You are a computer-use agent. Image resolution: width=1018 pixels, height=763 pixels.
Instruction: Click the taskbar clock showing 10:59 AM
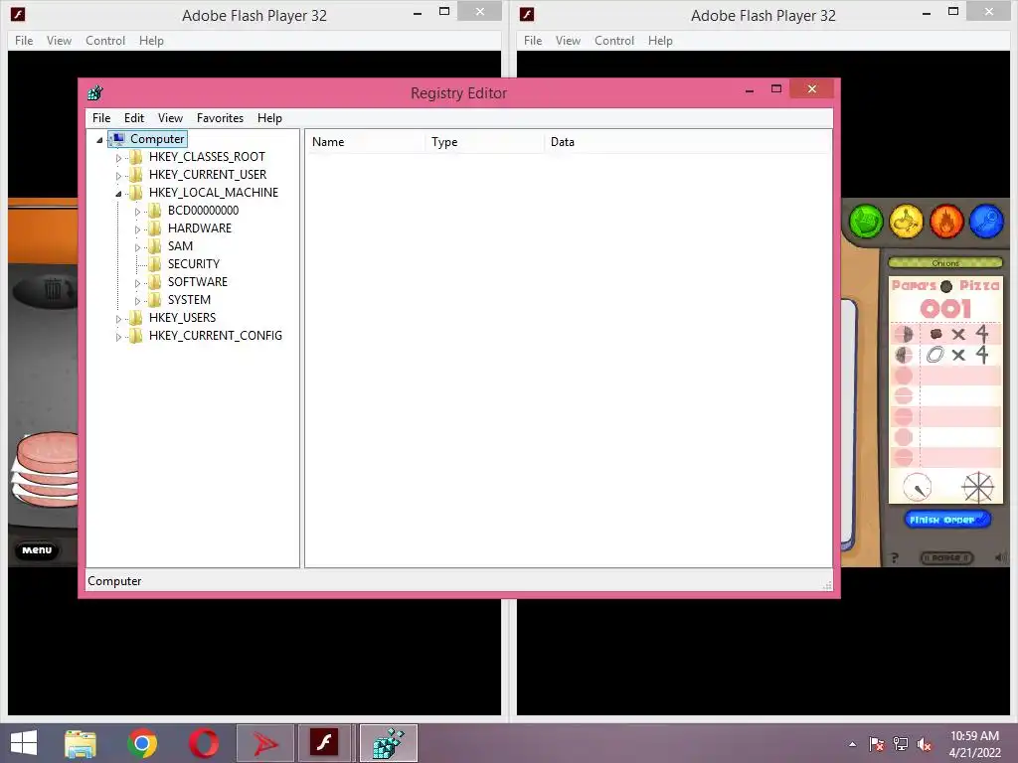pos(974,744)
